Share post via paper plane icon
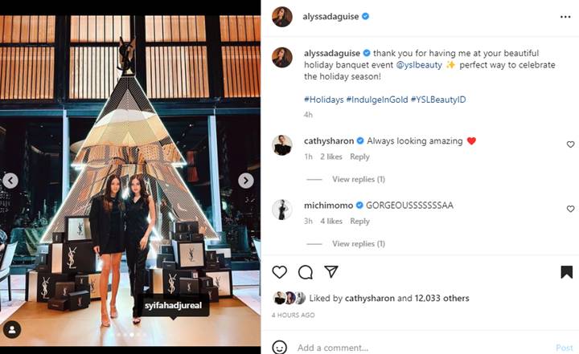Viewport: 579px width, 354px height. [x=331, y=272]
